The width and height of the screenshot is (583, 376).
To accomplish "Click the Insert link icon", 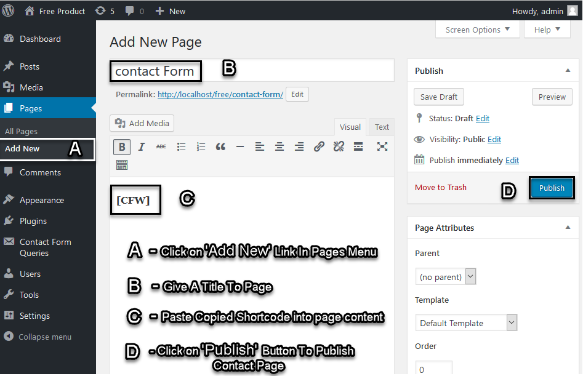I will (x=319, y=146).
